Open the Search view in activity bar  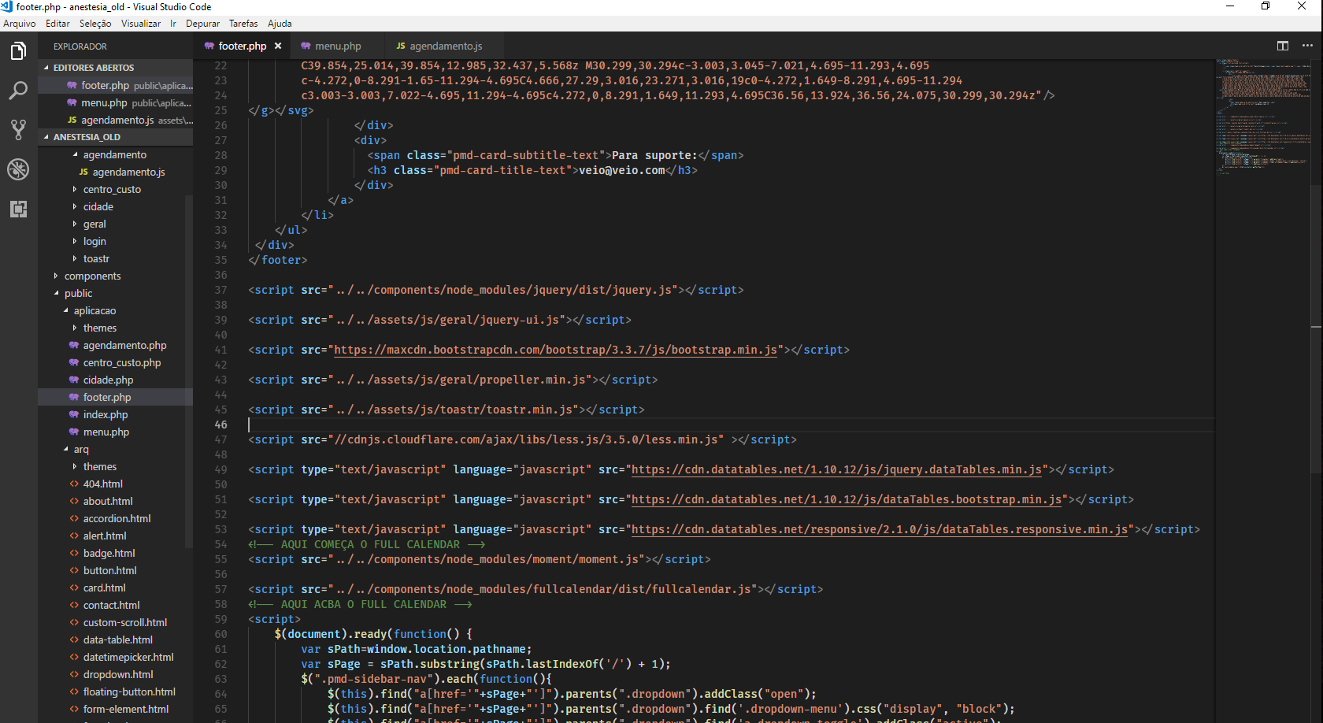click(x=18, y=91)
